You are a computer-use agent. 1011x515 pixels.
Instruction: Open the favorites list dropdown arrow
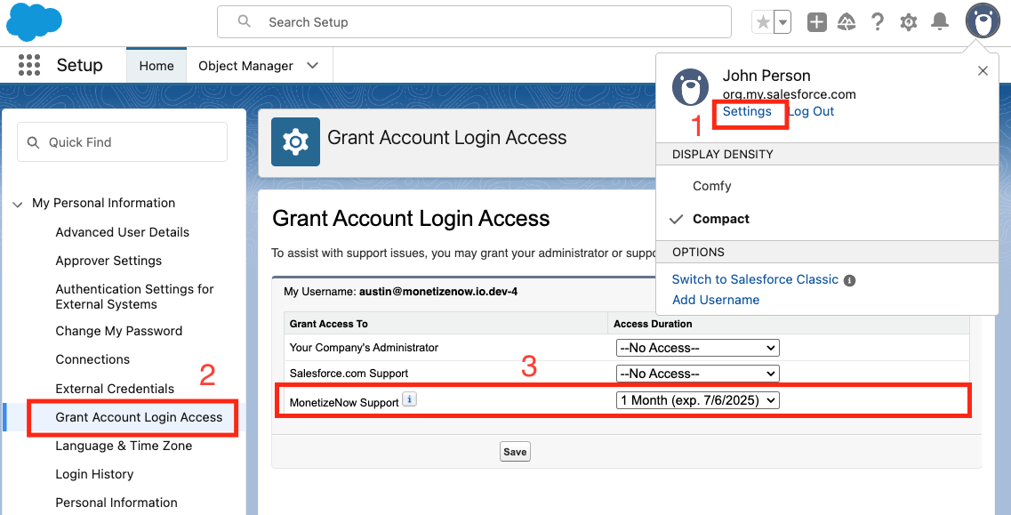[782, 22]
